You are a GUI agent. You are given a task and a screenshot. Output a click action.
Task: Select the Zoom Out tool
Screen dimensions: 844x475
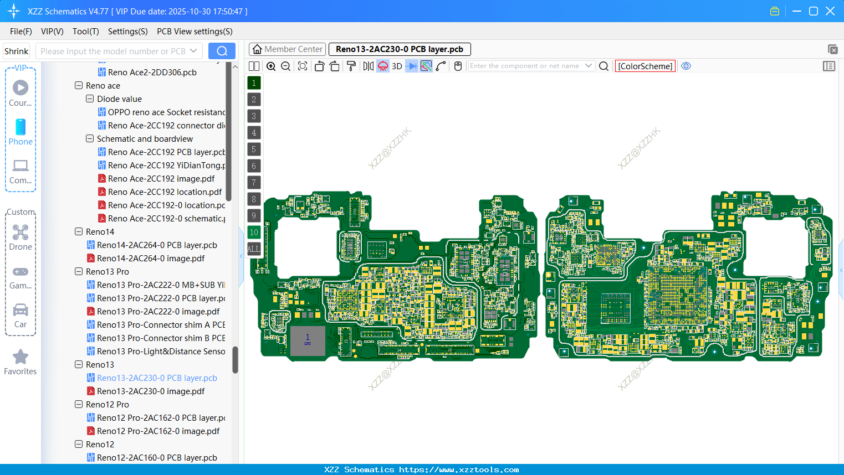tap(285, 66)
